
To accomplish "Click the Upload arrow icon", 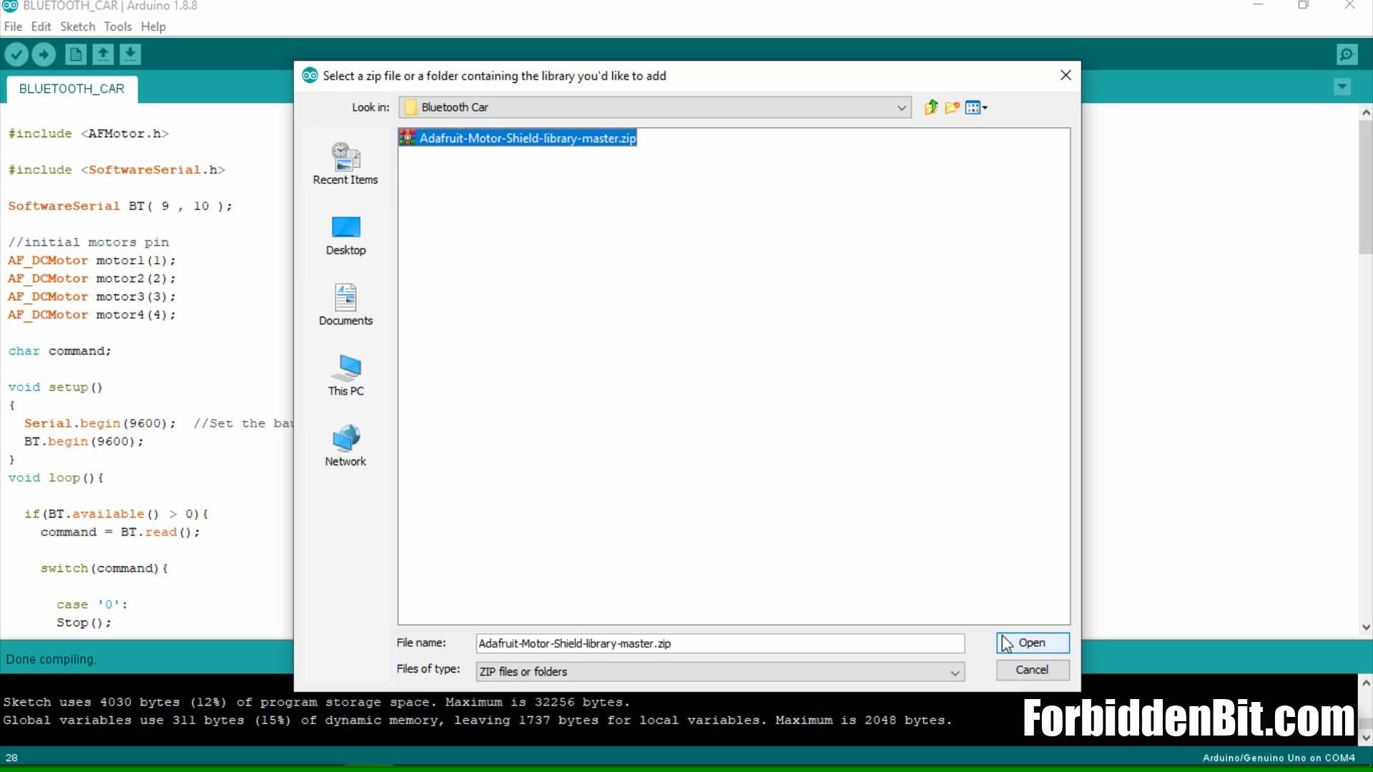I will [x=44, y=54].
